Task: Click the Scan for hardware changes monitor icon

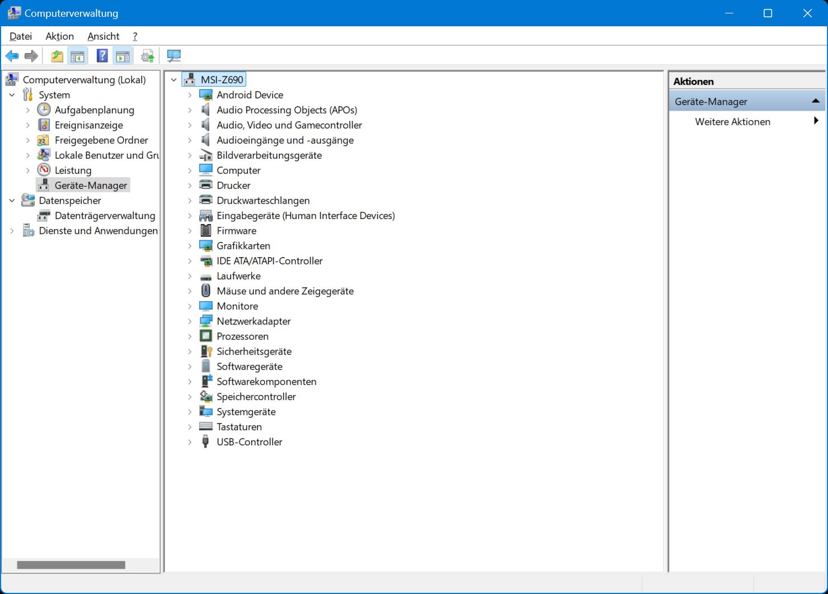Action: (x=174, y=56)
